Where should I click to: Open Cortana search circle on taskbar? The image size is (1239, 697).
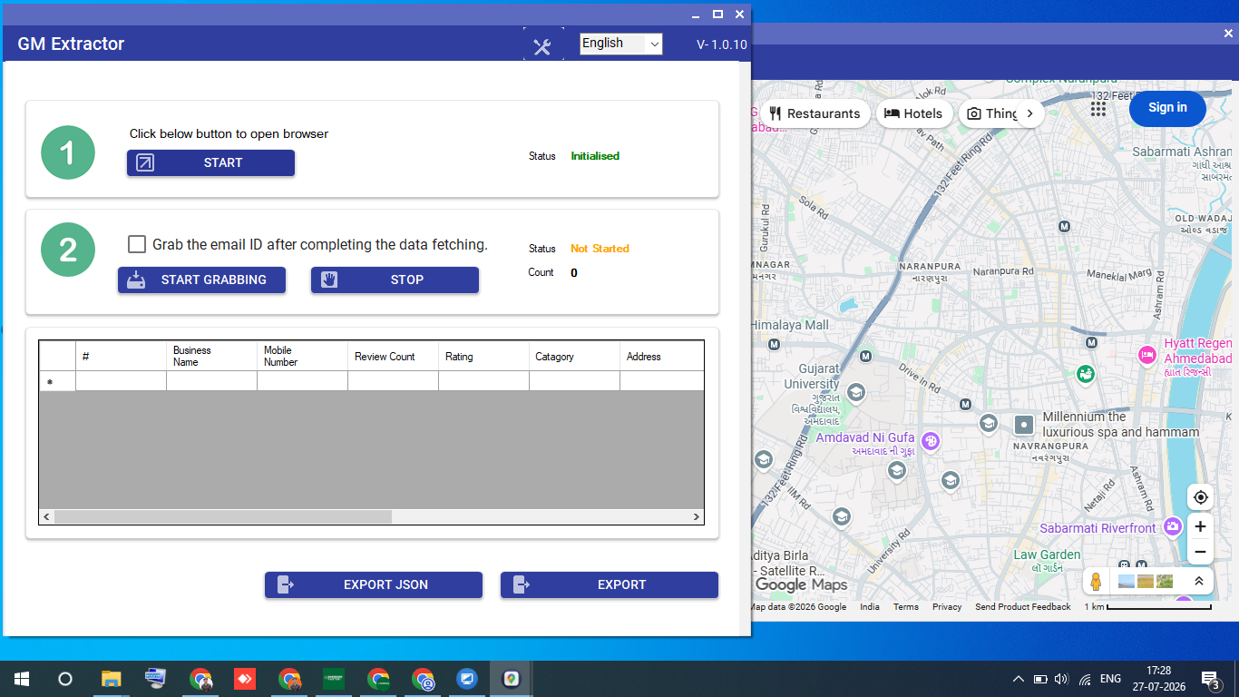65,679
